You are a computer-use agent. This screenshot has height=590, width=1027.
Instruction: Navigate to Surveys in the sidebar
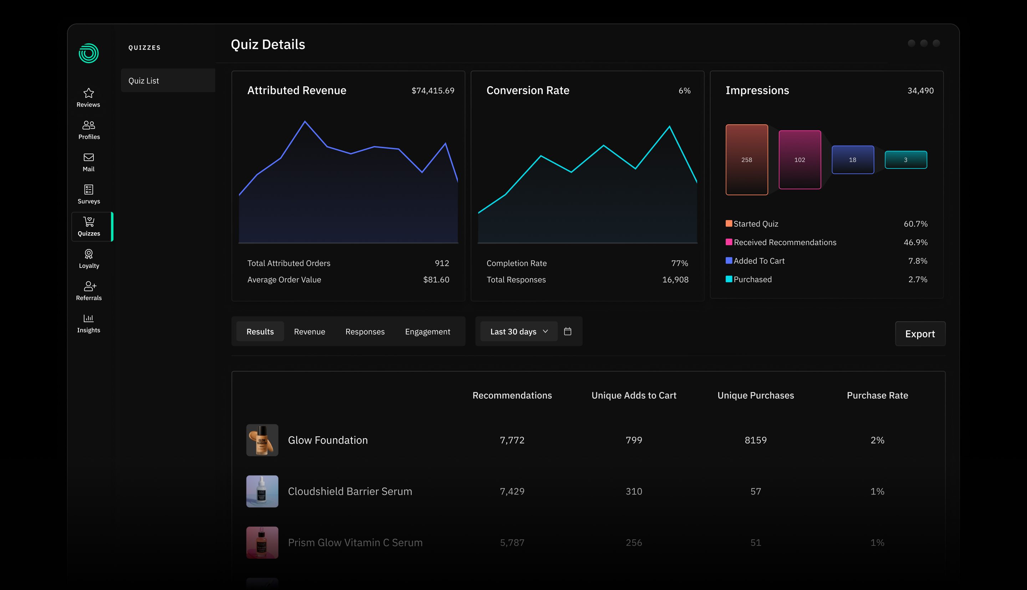[x=89, y=195]
